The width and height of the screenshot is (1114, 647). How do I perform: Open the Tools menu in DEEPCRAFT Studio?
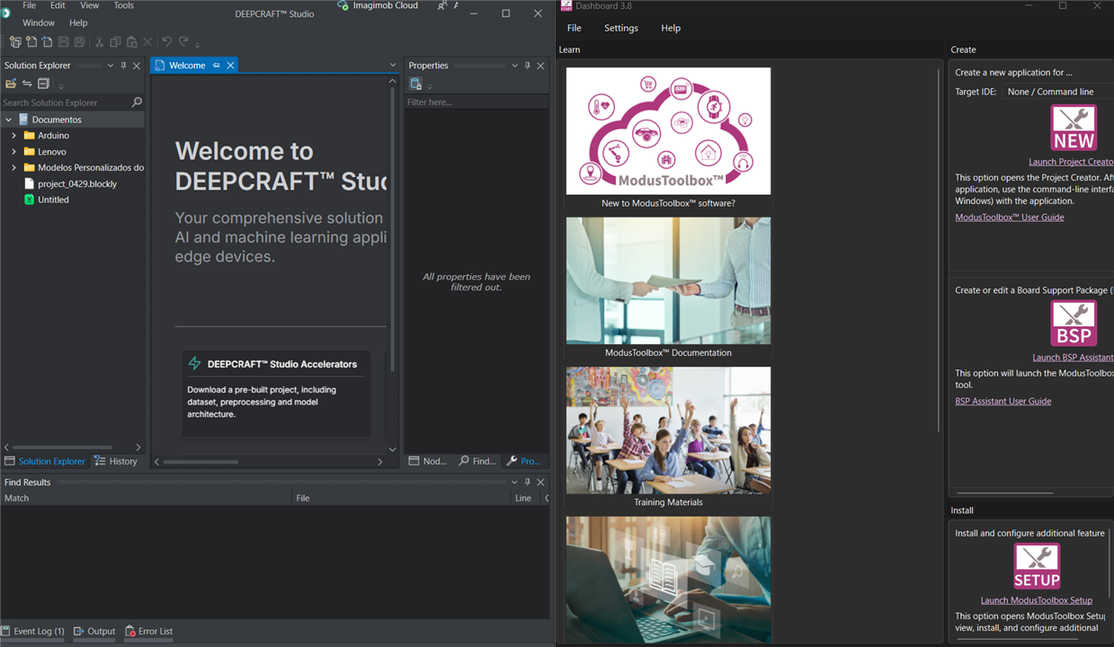[124, 5]
